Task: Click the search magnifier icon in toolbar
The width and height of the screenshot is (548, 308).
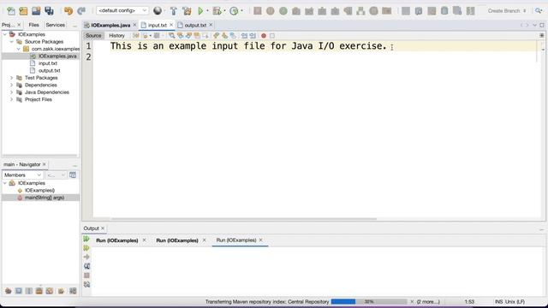Action: 539,11
